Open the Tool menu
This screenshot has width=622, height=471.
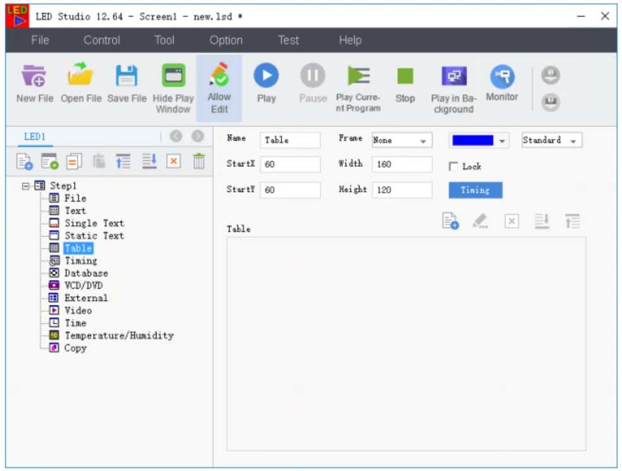pos(164,40)
